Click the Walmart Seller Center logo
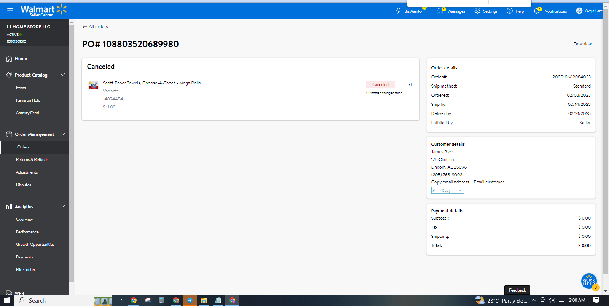Image resolution: width=609 pixels, height=306 pixels. click(x=43, y=11)
